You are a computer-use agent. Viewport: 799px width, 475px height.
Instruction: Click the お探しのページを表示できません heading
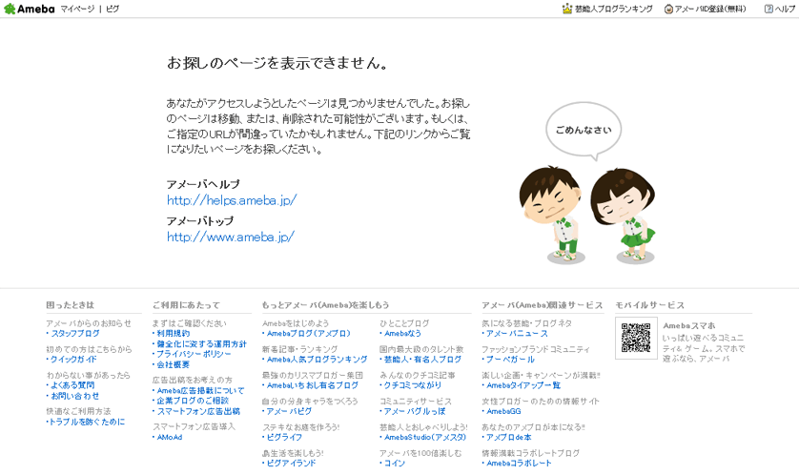pos(277,63)
